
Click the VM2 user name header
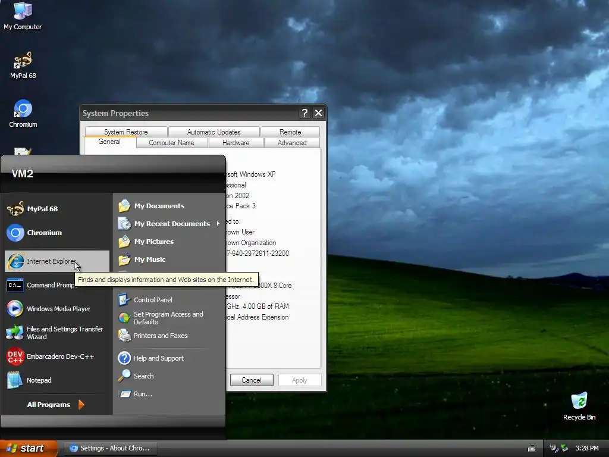coord(22,173)
